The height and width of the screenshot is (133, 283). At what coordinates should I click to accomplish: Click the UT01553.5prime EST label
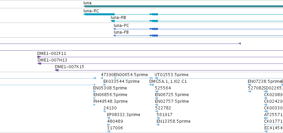click(172, 75)
